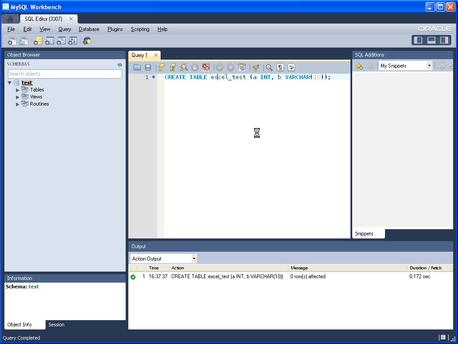Image resolution: width=458 pixels, height=344 pixels.
Task: Expand the Views node
Action: coord(18,97)
